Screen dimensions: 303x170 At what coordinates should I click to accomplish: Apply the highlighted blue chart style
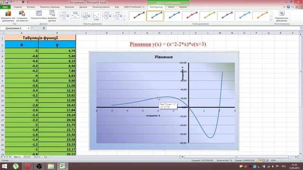click(x=155, y=16)
